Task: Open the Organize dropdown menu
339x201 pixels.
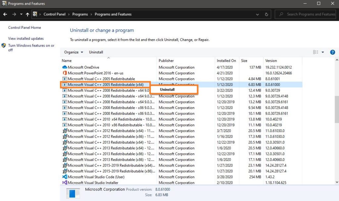Action: pos(73,52)
